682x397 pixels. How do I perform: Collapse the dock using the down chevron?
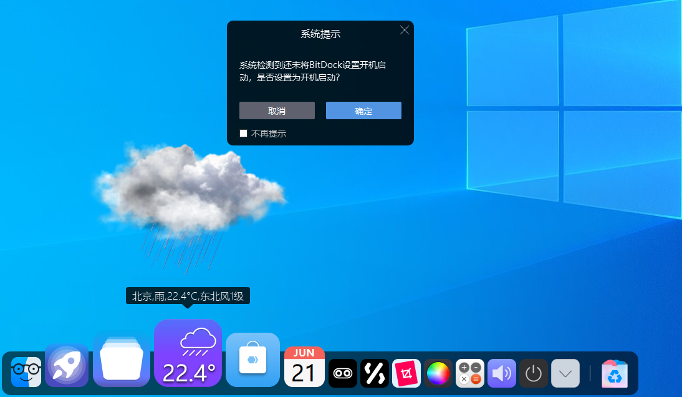tap(565, 373)
